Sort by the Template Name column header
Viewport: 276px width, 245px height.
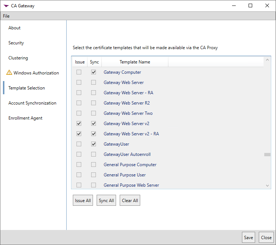pyautogui.click(x=135, y=62)
